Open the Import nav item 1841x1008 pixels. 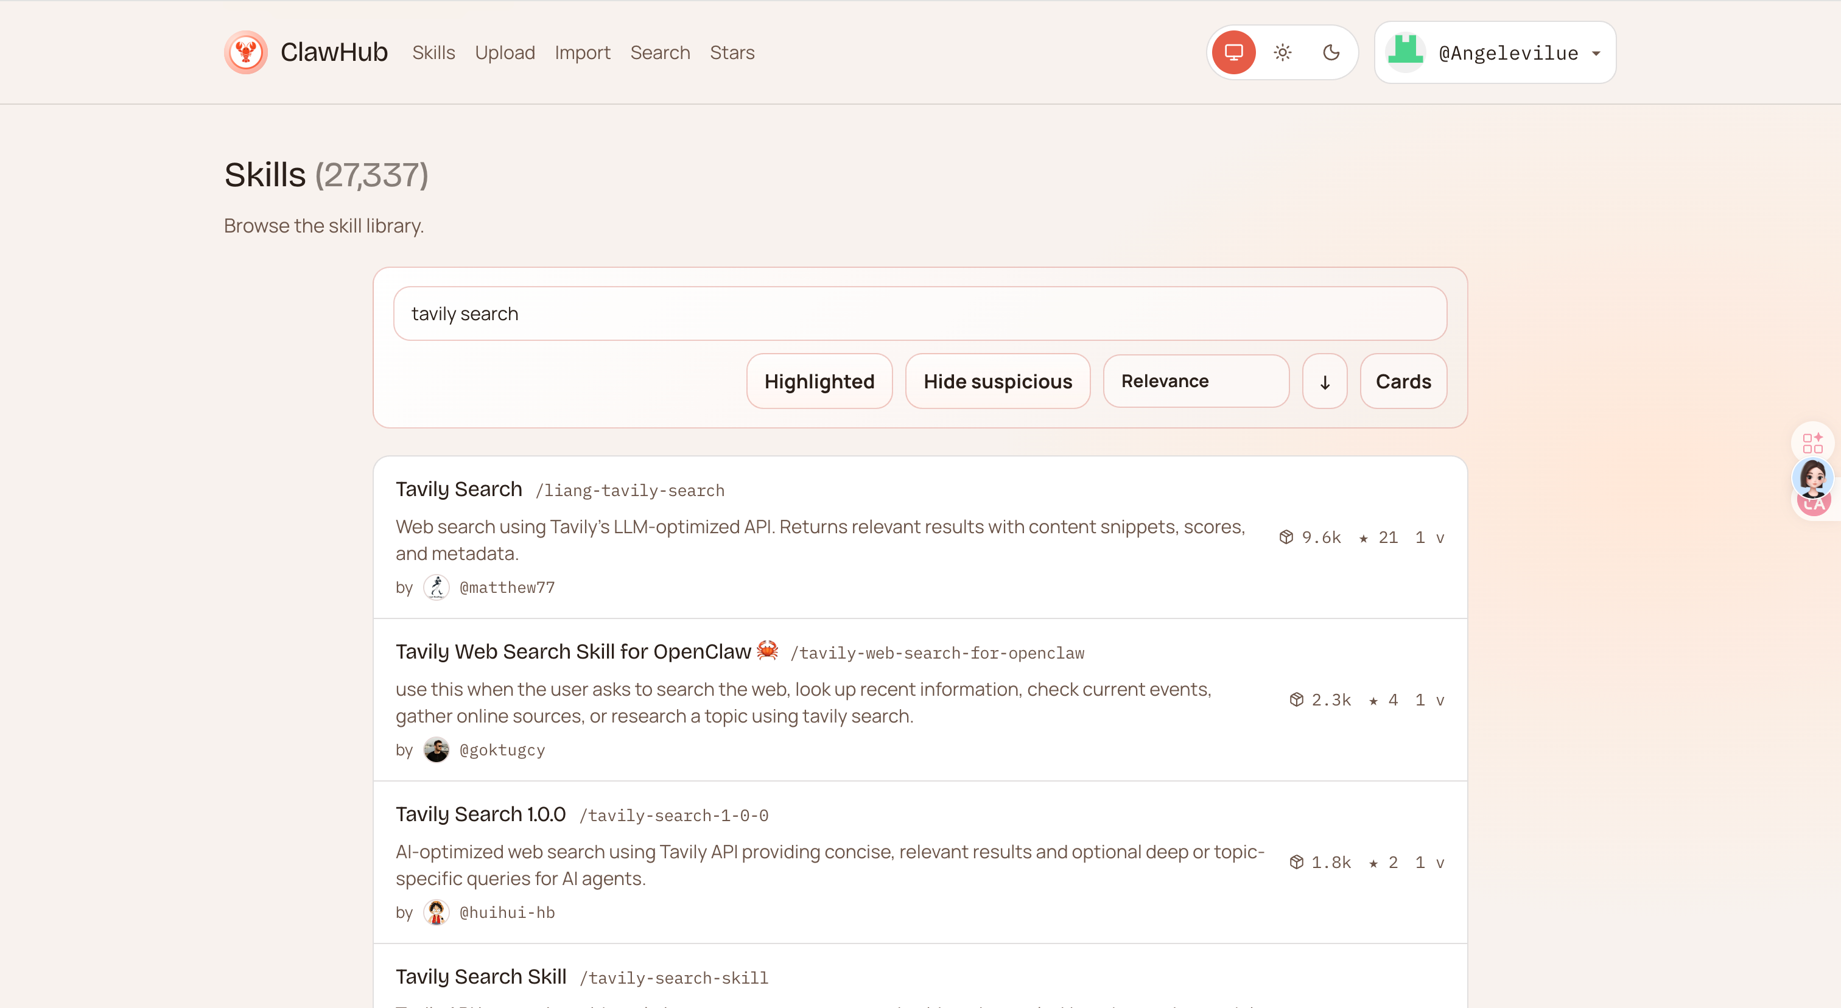pyautogui.click(x=582, y=53)
